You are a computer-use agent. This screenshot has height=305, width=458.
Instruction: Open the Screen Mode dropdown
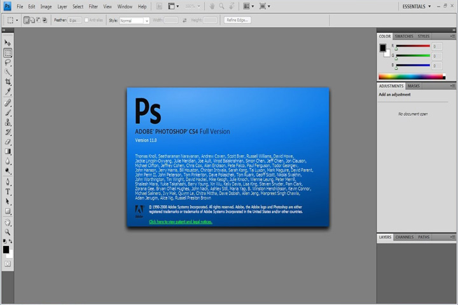tap(265, 6)
